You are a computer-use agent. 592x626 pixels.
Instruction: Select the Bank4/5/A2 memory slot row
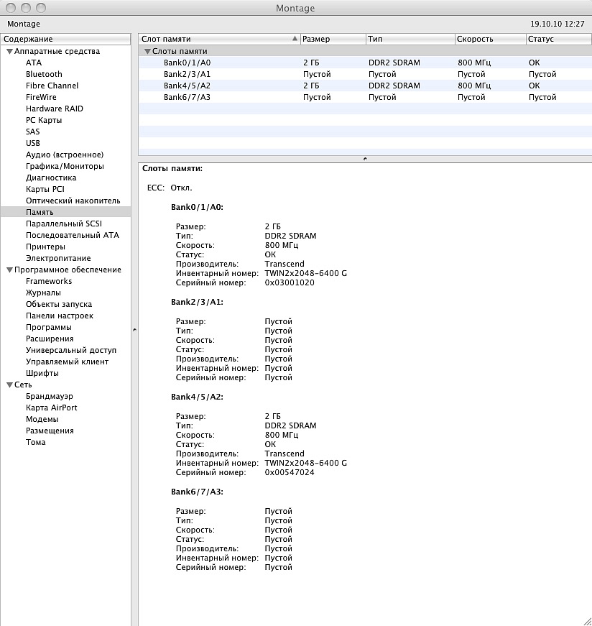point(365,86)
